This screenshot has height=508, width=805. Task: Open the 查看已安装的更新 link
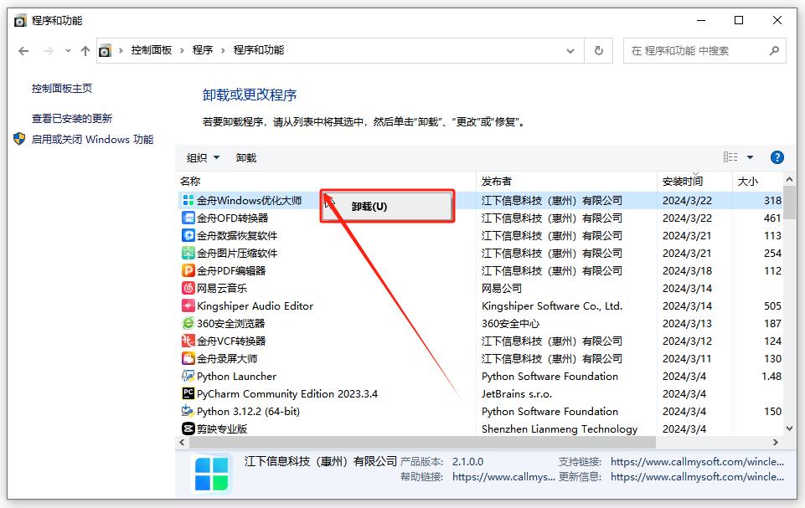click(x=72, y=119)
